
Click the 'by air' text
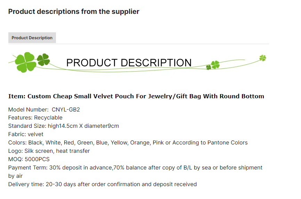click(x=15, y=176)
